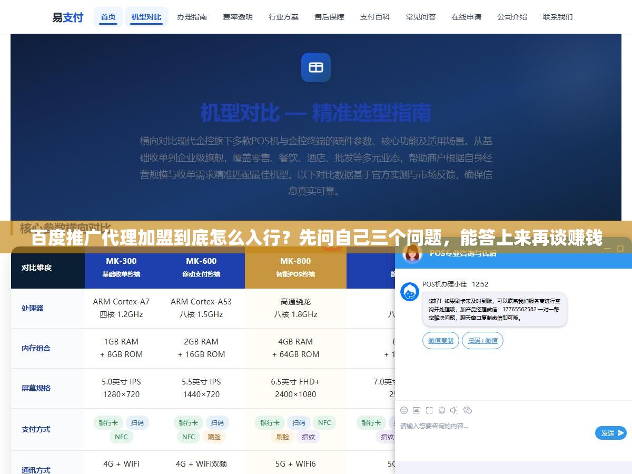The height and width of the screenshot is (474, 632).
Task: Click the 机型对比 — 精准选型指南 heading
Action: tap(316, 112)
